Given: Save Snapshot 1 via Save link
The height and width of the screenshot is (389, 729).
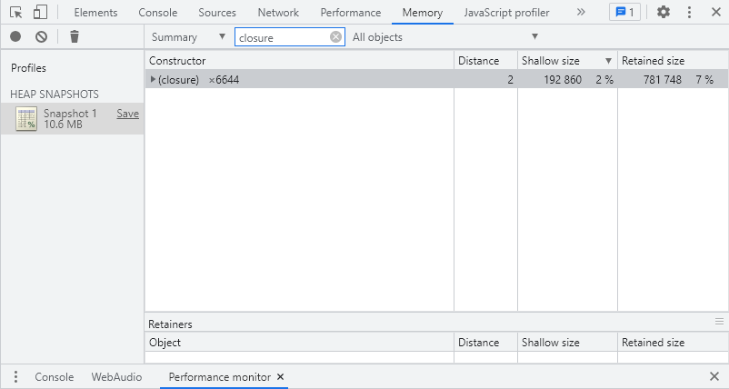Looking at the screenshot, I should (127, 114).
